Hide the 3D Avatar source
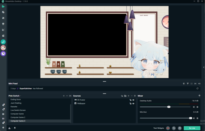 133,100
